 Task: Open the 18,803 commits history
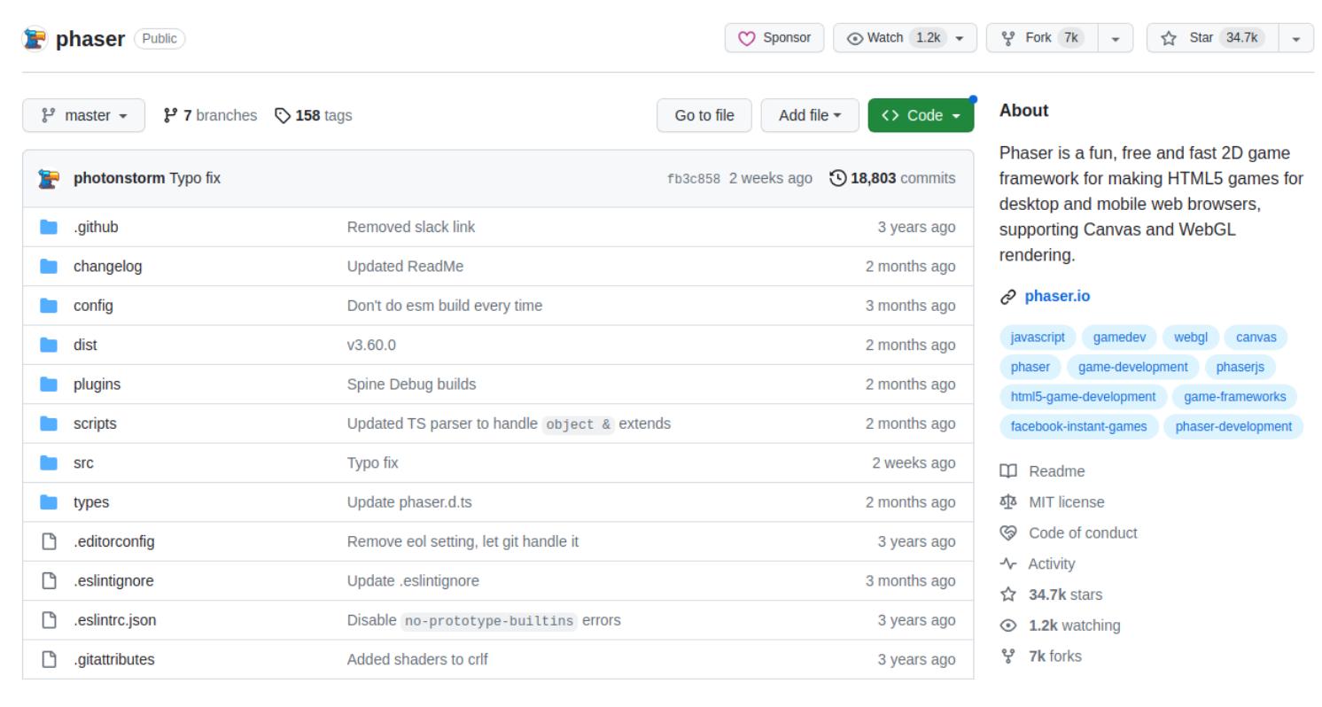click(x=892, y=178)
